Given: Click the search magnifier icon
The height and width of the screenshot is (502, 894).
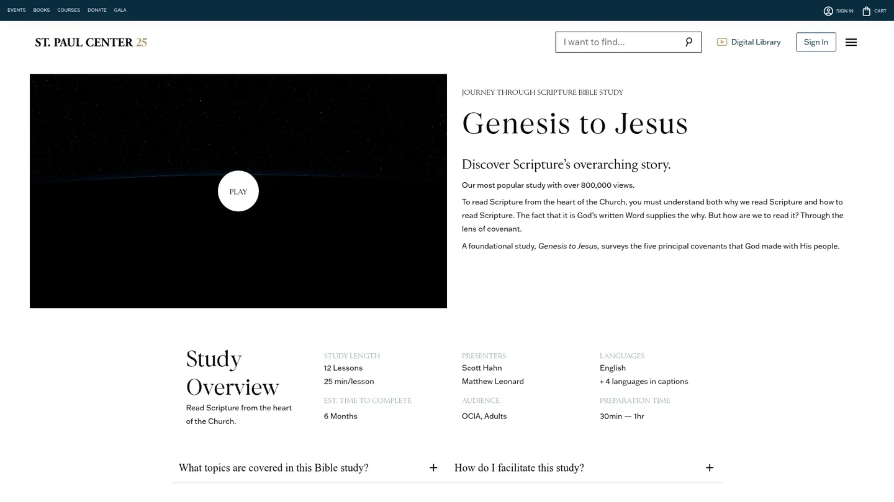Looking at the screenshot, I should pyautogui.click(x=689, y=42).
